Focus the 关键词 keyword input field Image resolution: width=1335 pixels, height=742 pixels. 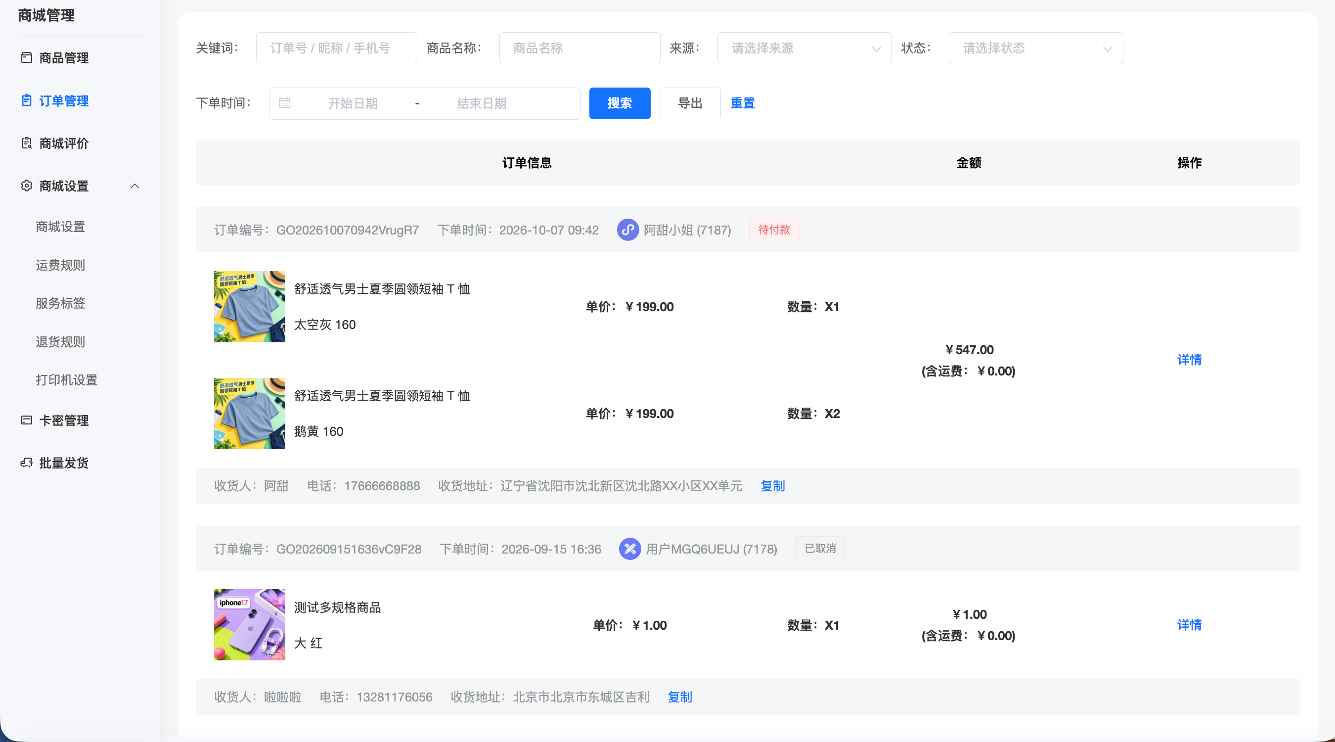336,48
